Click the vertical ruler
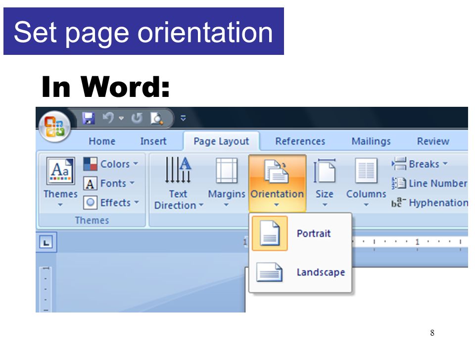The height and width of the screenshot is (356, 475). pos(46,289)
